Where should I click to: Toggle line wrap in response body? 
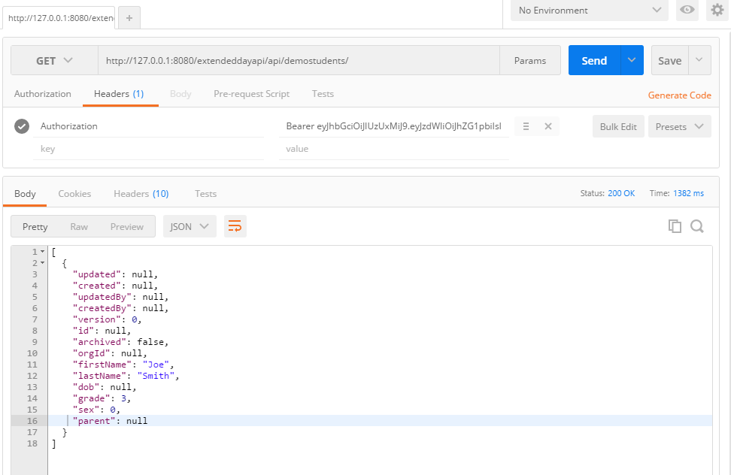[235, 226]
